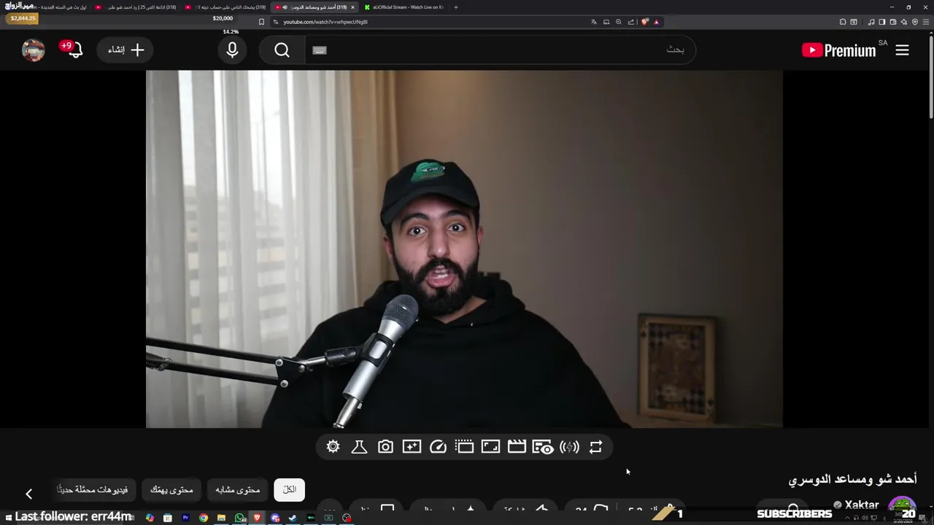Select the محتوى يهمّك filter chip
The image size is (934, 525).
click(x=171, y=489)
